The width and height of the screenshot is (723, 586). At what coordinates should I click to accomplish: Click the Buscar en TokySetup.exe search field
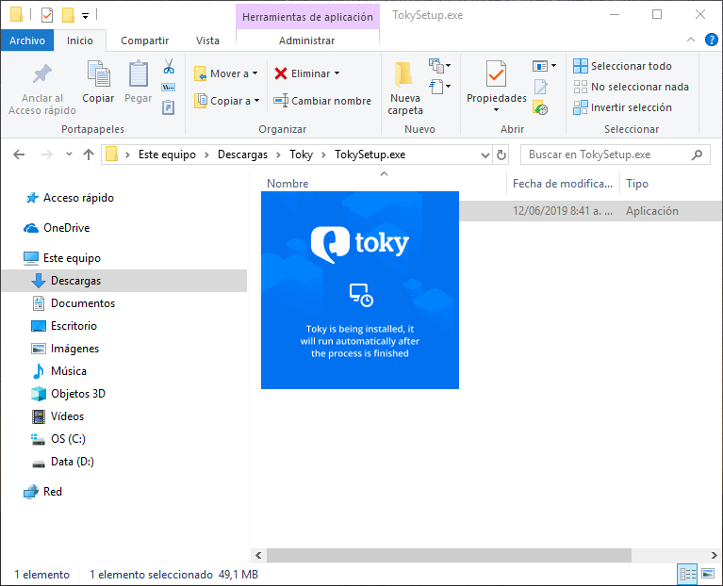(603, 155)
